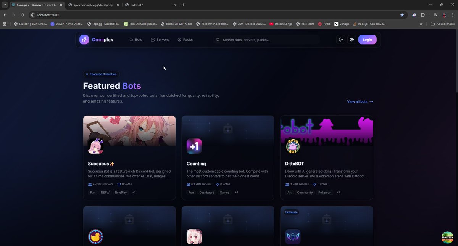Open the Vonage bookmark

pos(342,24)
